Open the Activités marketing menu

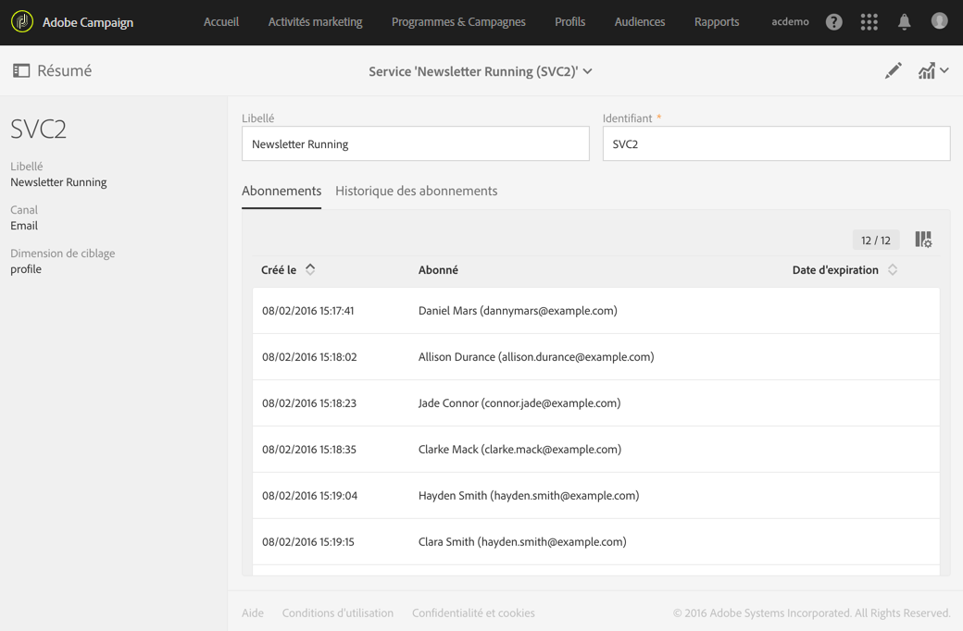[x=315, y=22]
